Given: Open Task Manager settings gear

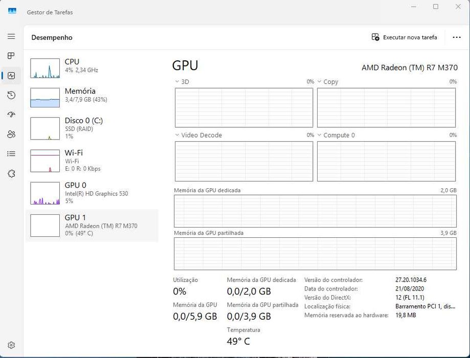Looking at the screenshot, I should 11,345.
